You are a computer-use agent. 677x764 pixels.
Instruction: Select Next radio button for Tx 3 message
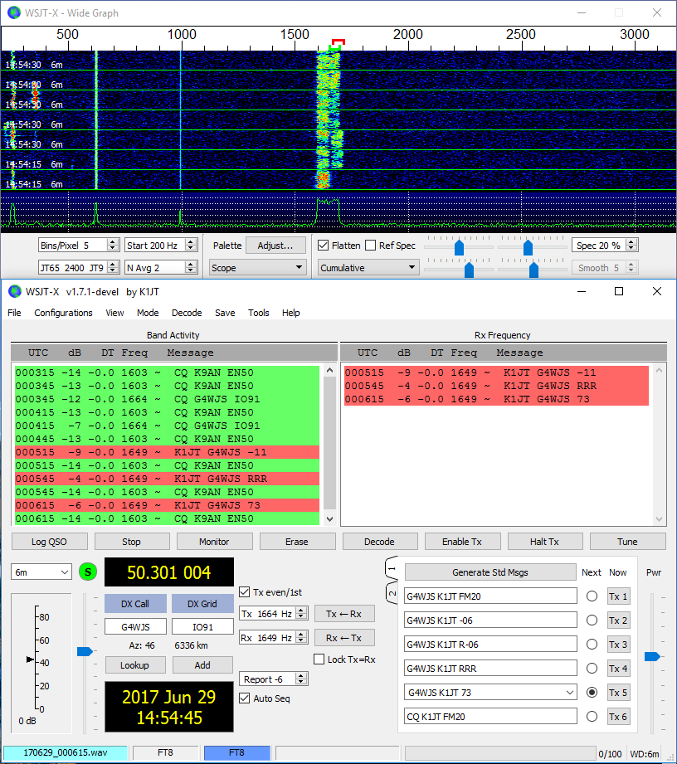coord(592,645)
